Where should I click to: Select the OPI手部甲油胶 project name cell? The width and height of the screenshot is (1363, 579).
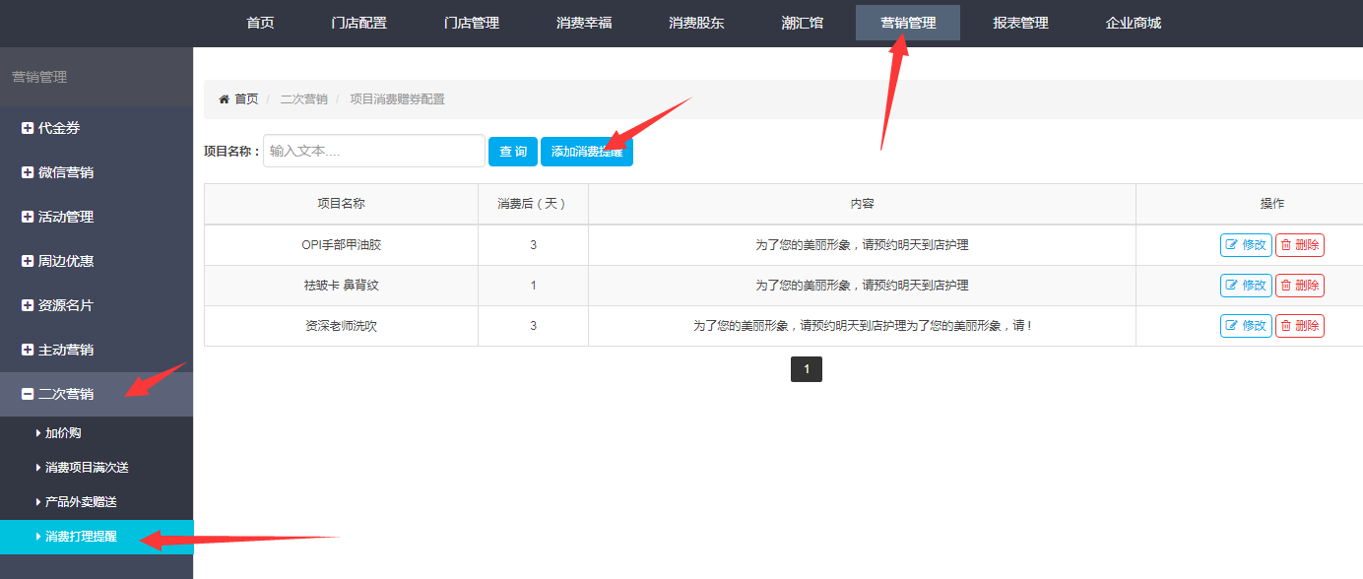click(341, 245)
